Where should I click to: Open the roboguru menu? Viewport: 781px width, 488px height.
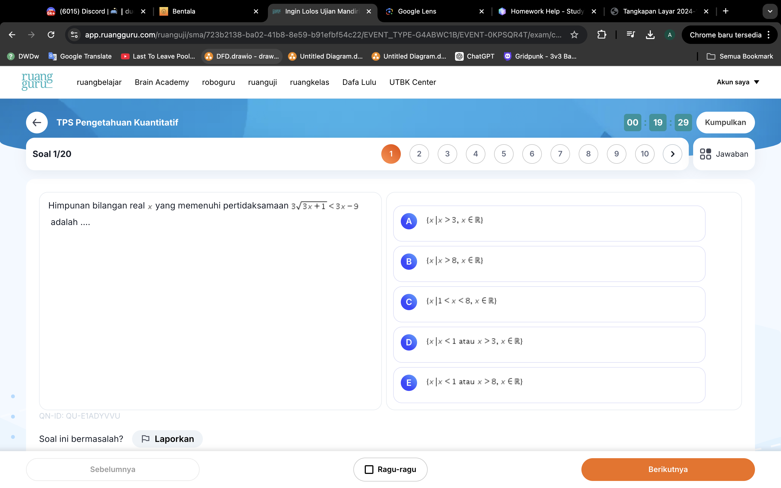coord(219,82)
